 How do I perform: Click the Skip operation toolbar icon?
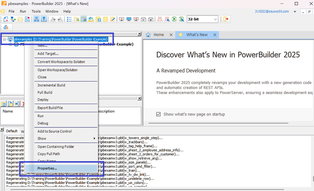pos(143,19)
